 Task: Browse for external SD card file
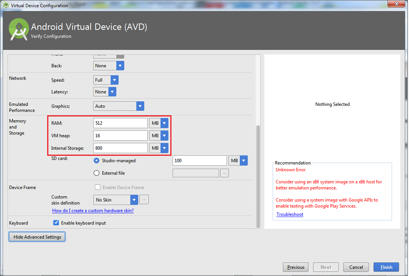pyautogui.click(x=224, y=173)
